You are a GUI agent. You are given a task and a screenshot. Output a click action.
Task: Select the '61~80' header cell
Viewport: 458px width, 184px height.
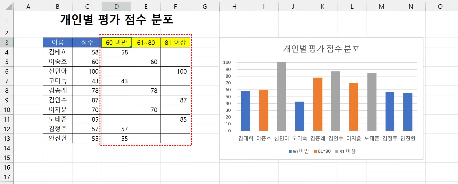click(146, 43)
